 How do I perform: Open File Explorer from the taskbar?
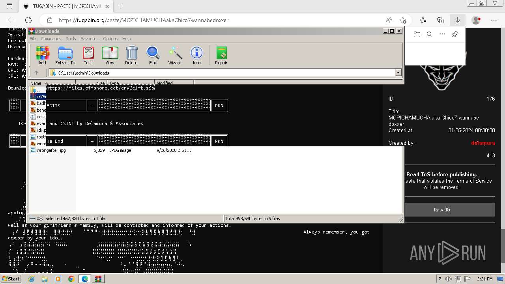[45, 279]
